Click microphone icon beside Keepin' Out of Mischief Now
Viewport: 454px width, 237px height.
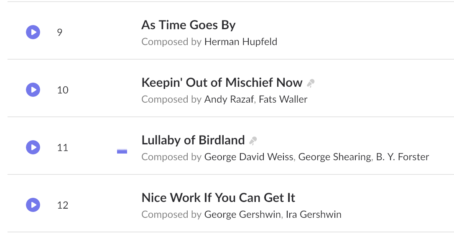click(x=311, y=83)
